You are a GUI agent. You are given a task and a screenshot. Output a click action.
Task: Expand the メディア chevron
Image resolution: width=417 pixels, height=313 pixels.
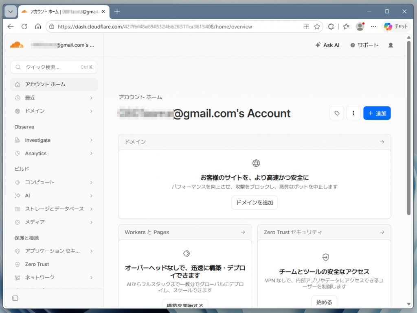(x=91, y=222)
